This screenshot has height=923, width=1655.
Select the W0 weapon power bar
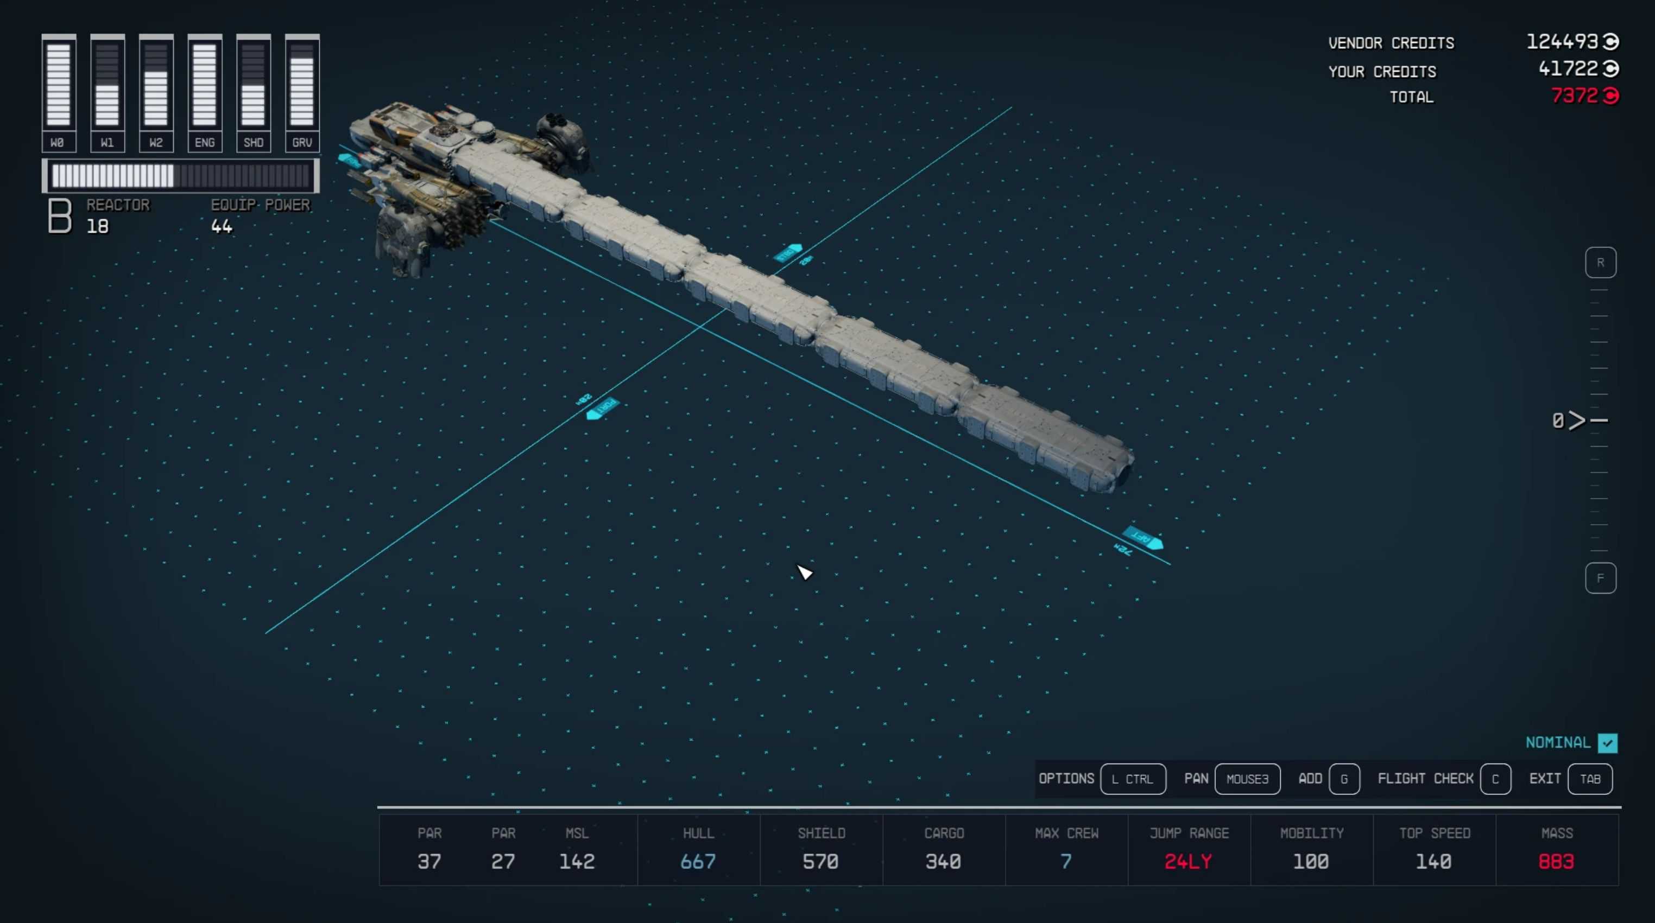[x=59, y=85]
